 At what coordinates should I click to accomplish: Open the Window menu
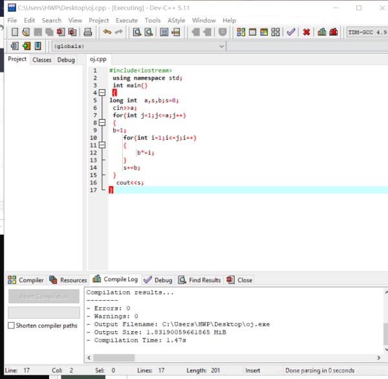(204, 20)
